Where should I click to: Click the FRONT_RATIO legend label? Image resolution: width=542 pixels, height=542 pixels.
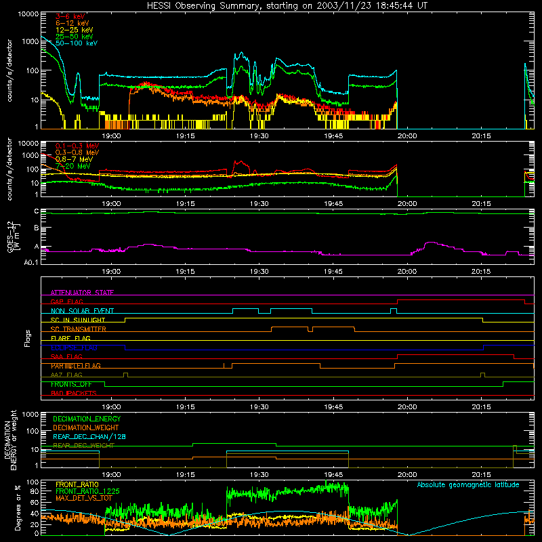point(77,484)
